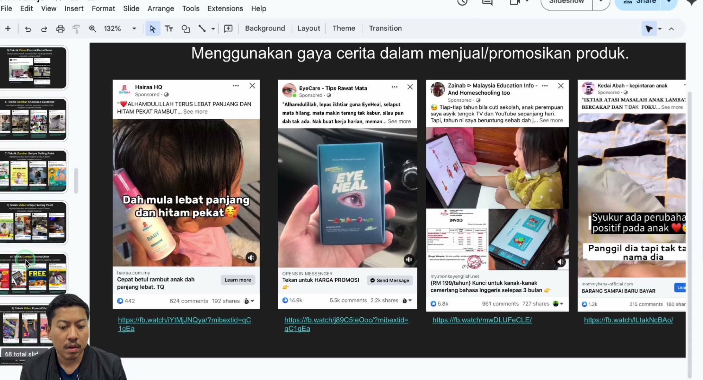
Task: Click See more on Hairaa HQ caption
Action: (195, 112)
